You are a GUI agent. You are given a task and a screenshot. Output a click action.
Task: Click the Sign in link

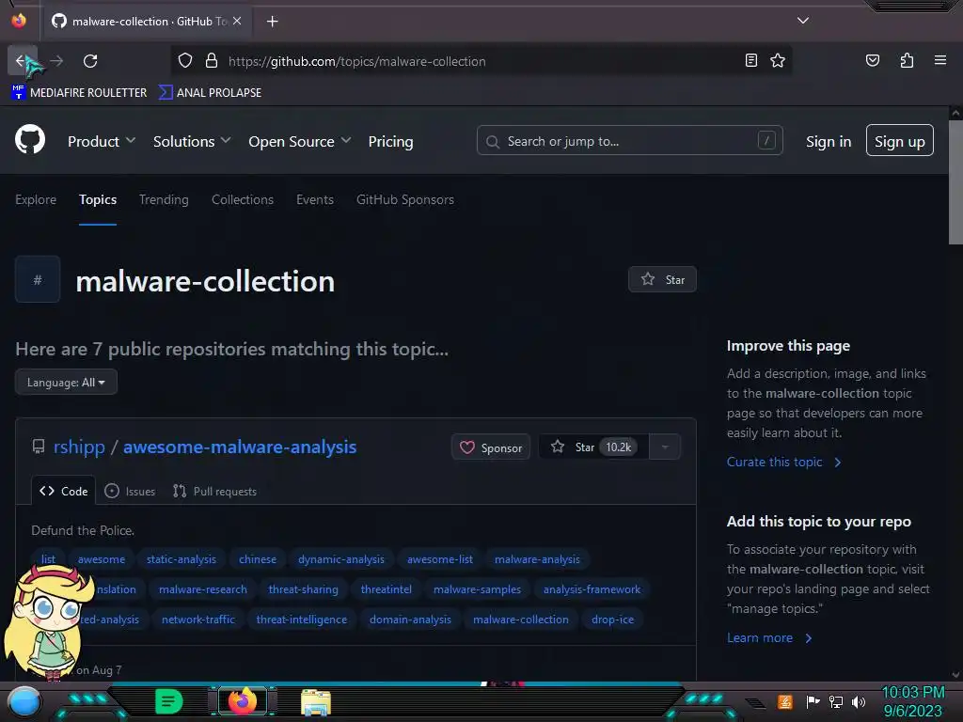pos(829,141)
